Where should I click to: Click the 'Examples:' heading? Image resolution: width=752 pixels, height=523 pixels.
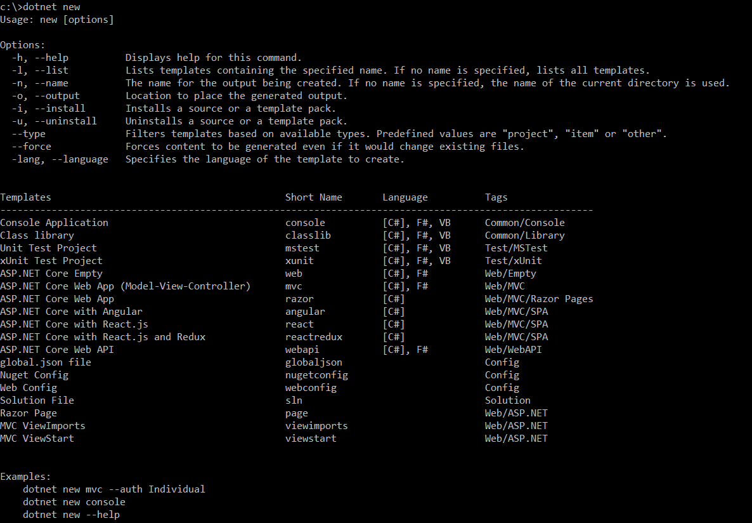25,477
